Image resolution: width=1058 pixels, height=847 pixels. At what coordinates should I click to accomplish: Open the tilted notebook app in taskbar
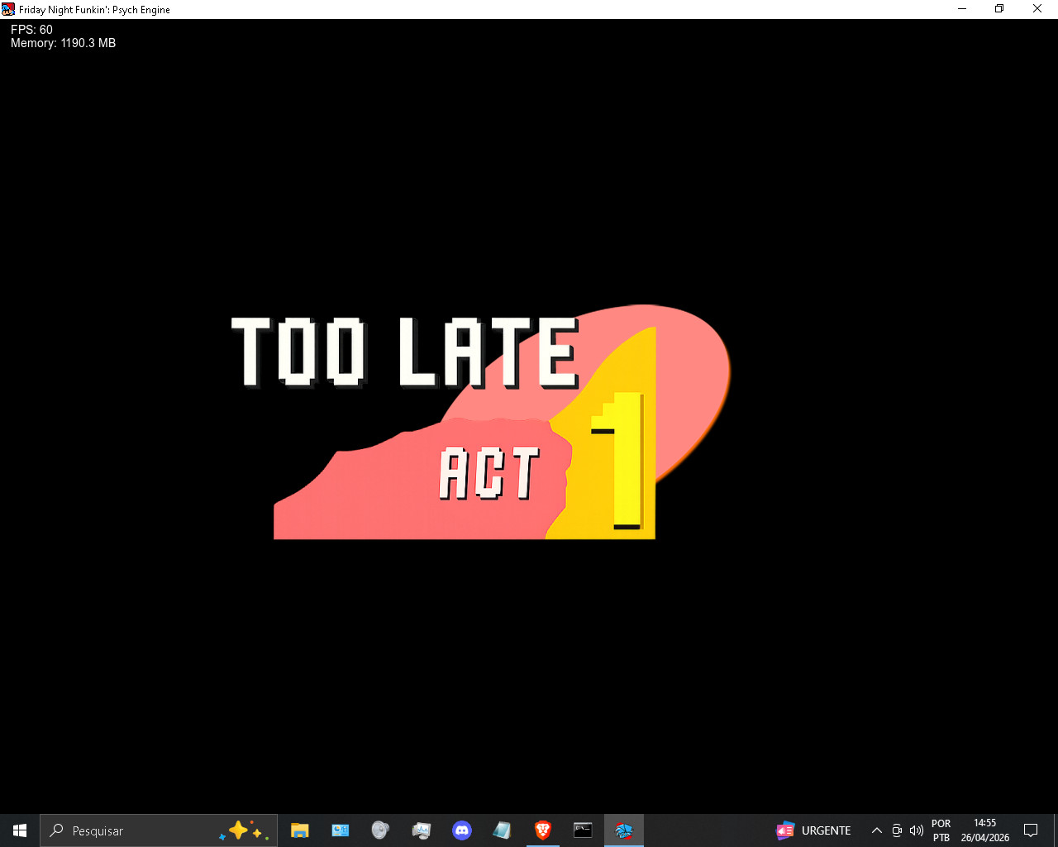pos(502,830)
